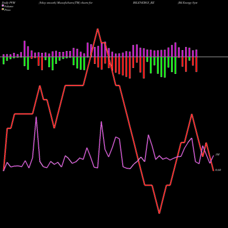The width and height of the screenshot is (228, 228).
Task: Click the lowest trough of the red price line
Action: (x=159, y=213)
